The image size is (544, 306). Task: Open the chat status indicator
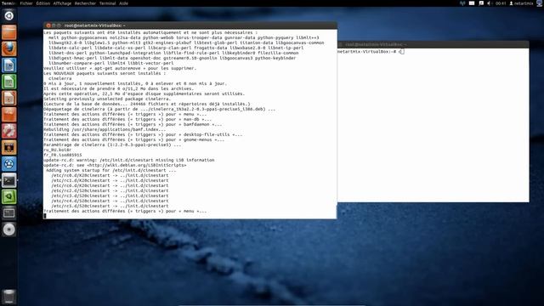(x=481, y=3)
